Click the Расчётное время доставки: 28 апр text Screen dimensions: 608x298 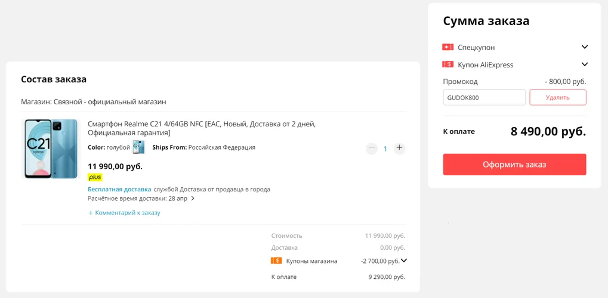click(138, 199)
